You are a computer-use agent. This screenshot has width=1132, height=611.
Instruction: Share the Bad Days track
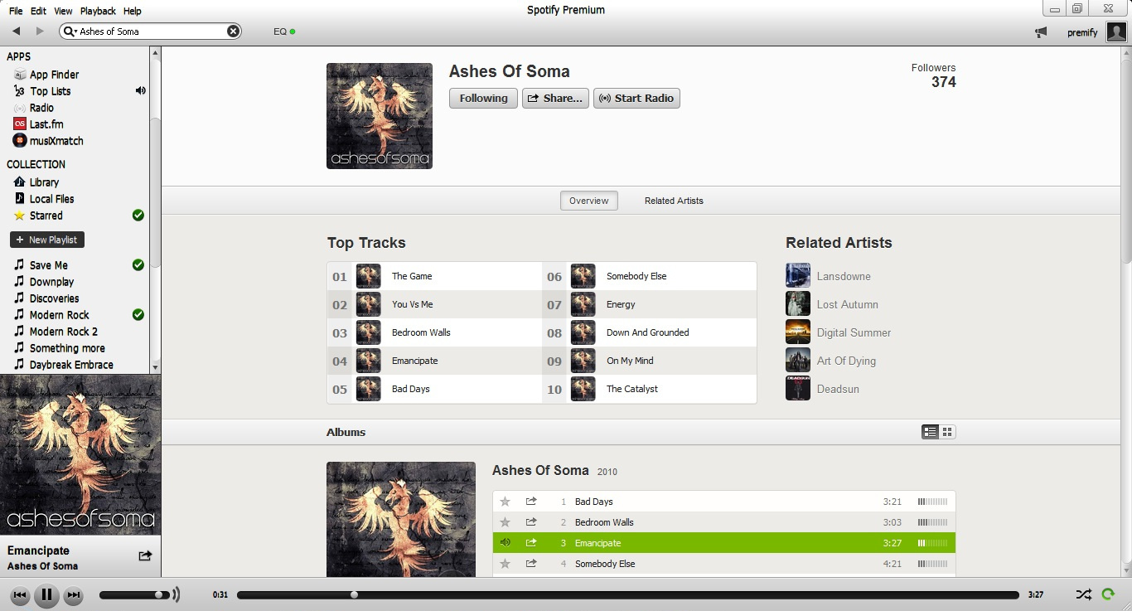[531, 502]
